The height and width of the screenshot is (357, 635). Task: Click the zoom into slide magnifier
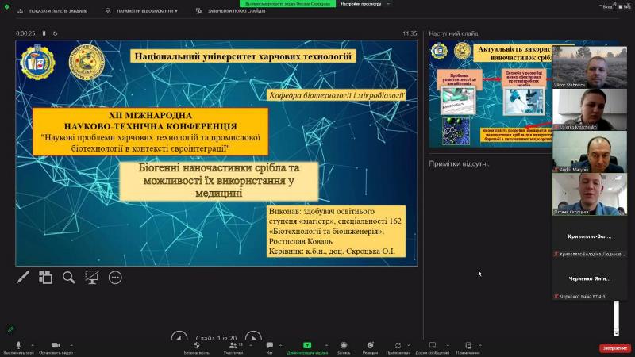69,278
